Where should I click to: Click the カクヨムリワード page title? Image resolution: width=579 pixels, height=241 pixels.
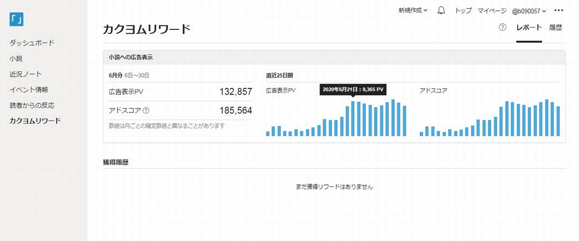147,29
